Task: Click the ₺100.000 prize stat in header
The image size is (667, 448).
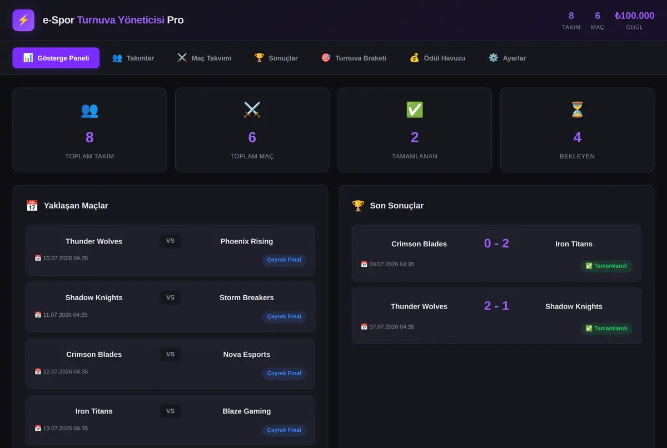Action: 634,21
